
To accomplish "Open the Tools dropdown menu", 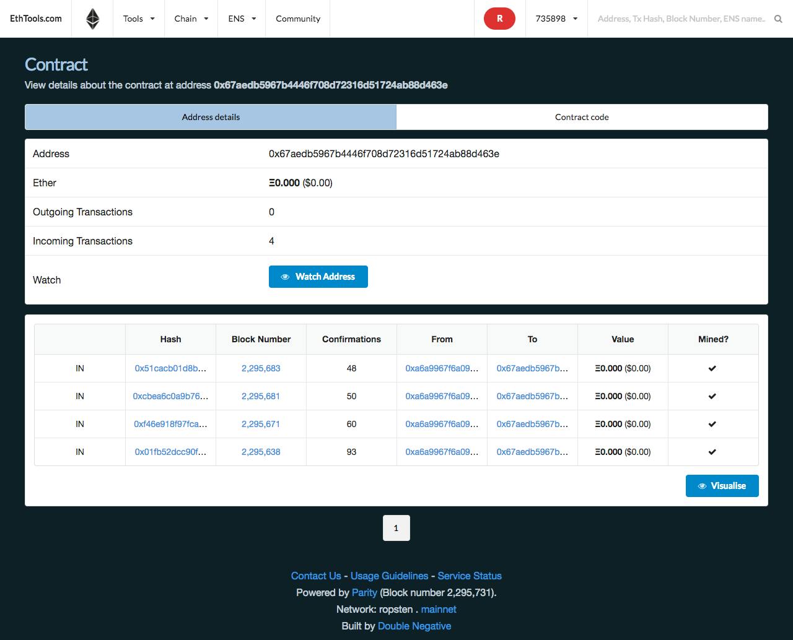I will coord(139,19).
